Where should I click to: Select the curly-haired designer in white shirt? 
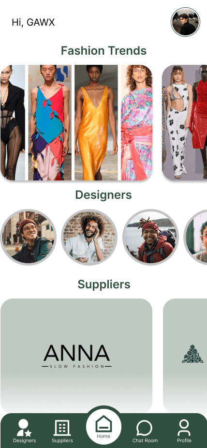click(x=89, y=238)
